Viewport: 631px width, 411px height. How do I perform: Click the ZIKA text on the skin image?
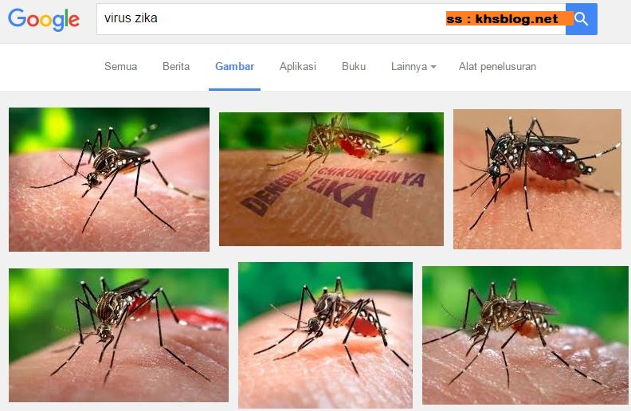pos(342,198)
